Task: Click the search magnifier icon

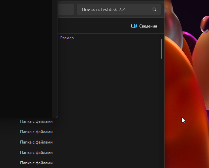Action: pyautogui.click(x=154, y=9)
